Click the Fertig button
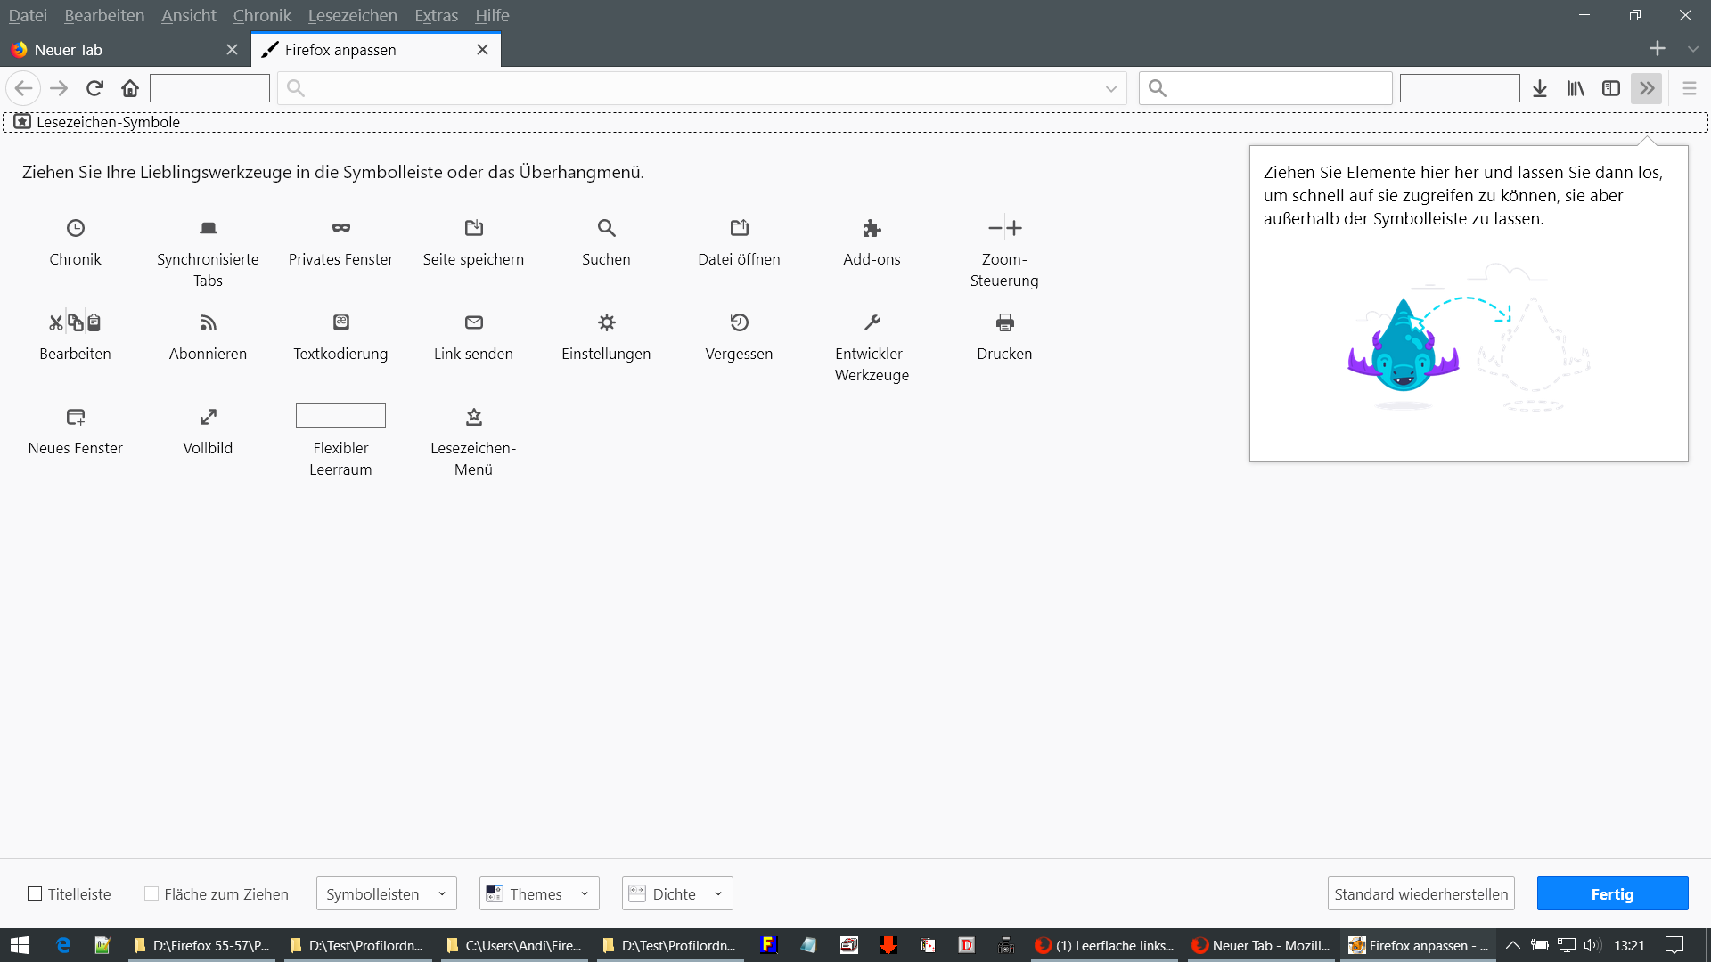 pyautogui.click(x=1611, y=893)
